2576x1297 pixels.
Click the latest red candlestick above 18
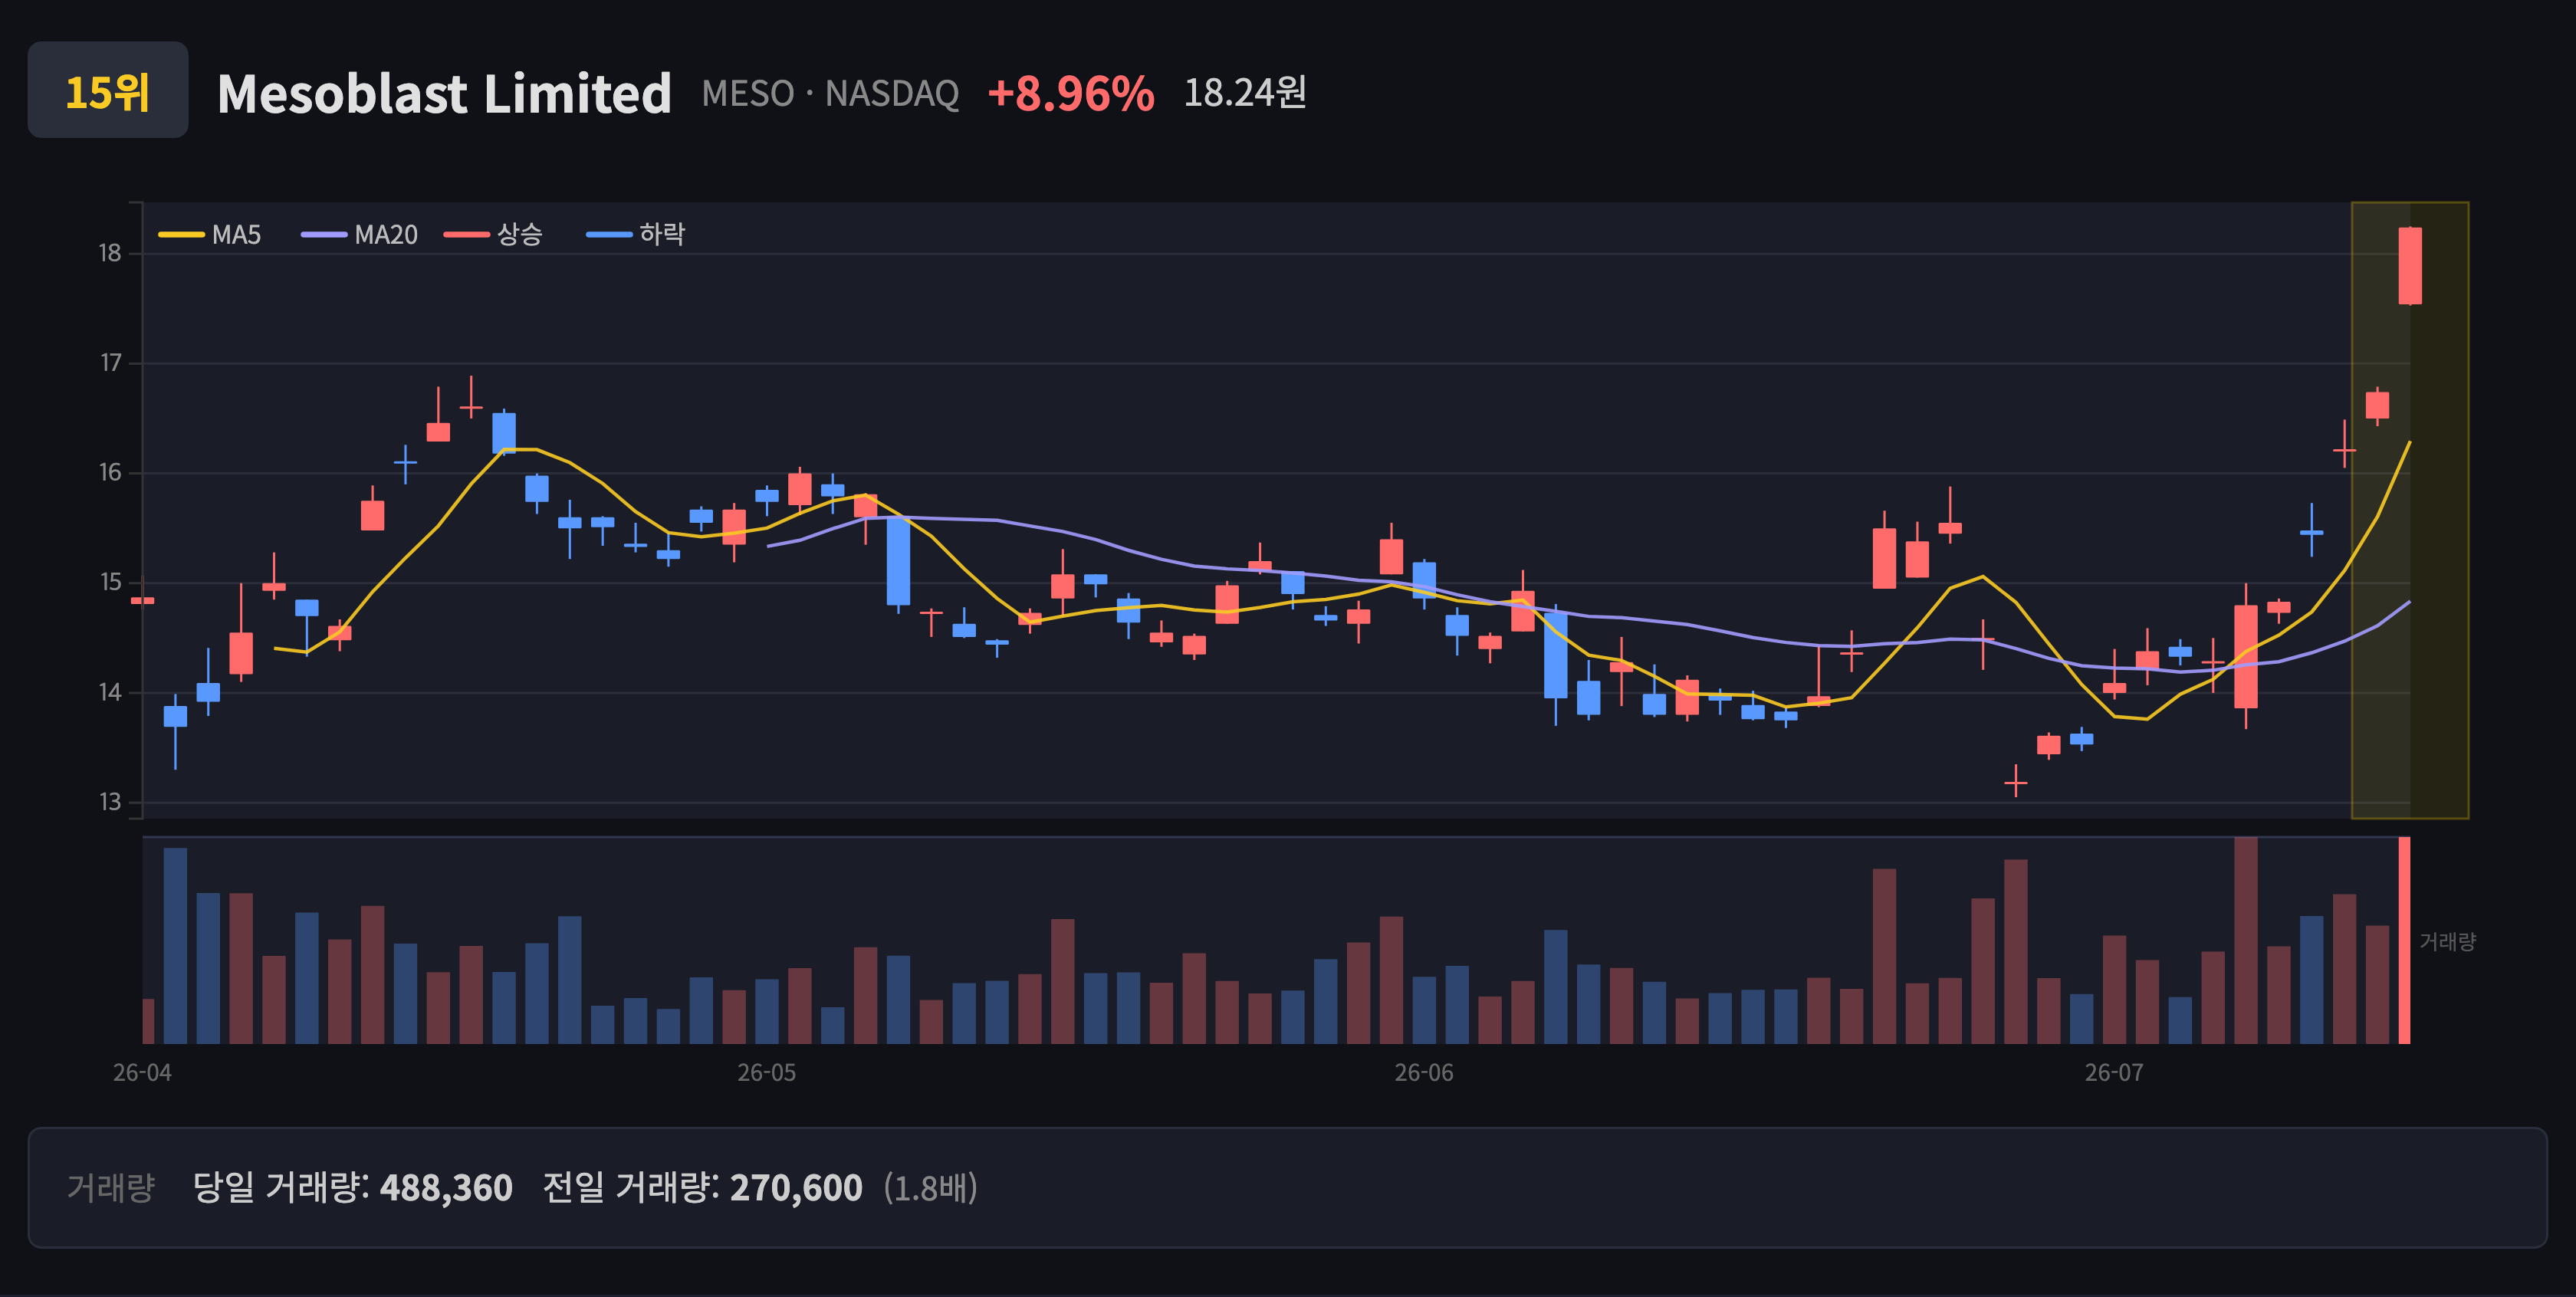(2410, 266)
